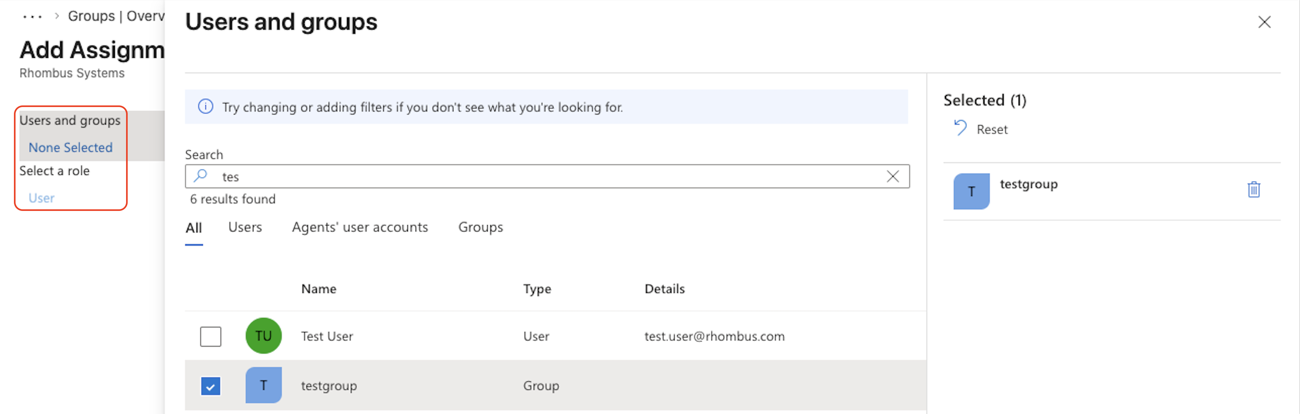
Task: Click Select a role label
Action: click(x=54, y=171)
